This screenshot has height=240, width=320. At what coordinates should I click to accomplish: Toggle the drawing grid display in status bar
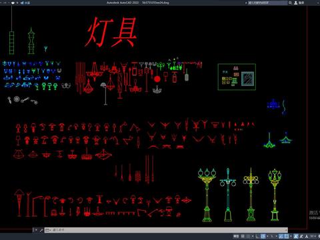tap(243, 236)
